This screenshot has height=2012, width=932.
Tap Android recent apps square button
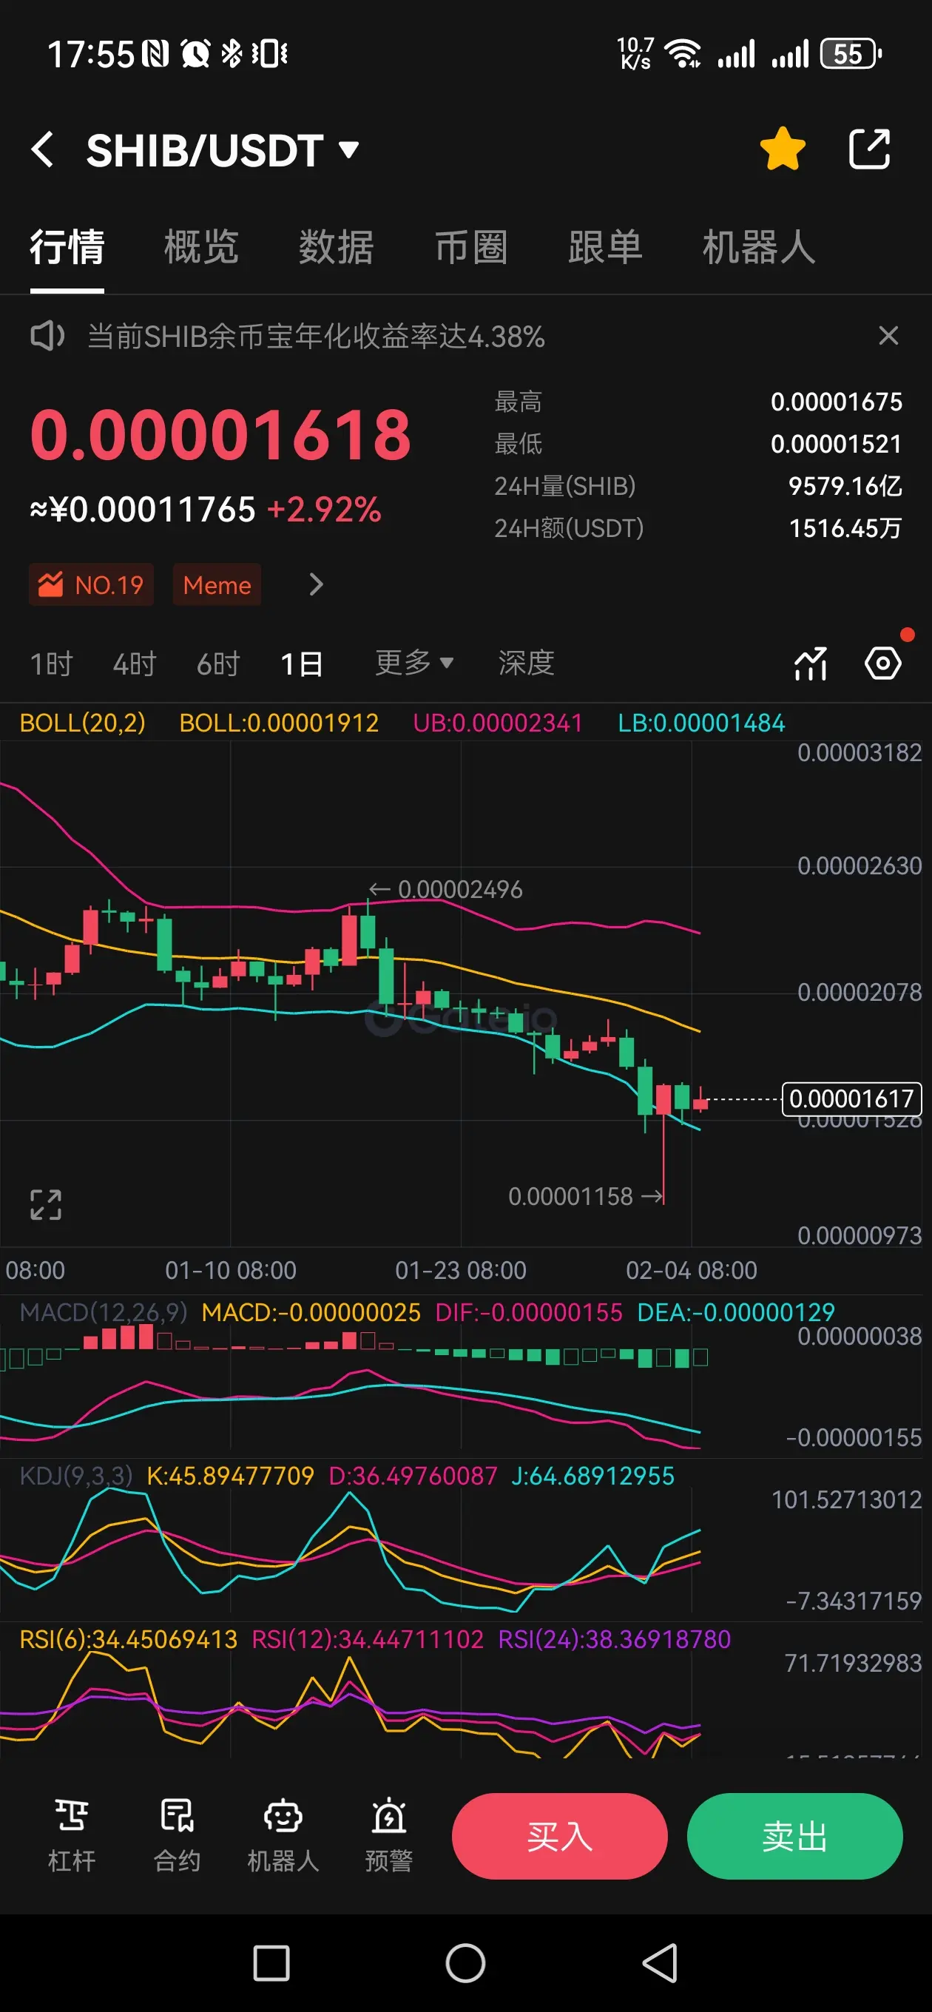coord(271,1962)
